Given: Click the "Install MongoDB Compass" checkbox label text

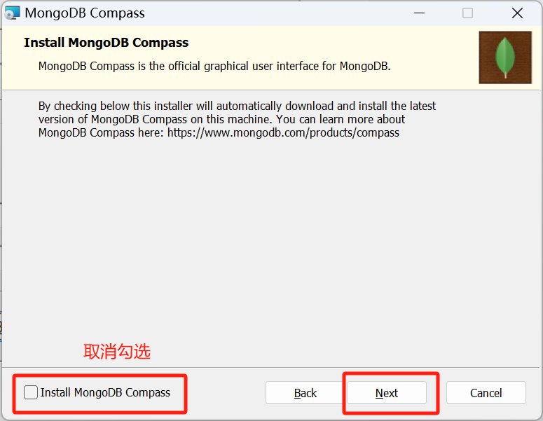Looking at the screenshot, I should click(x=105, y=392).
